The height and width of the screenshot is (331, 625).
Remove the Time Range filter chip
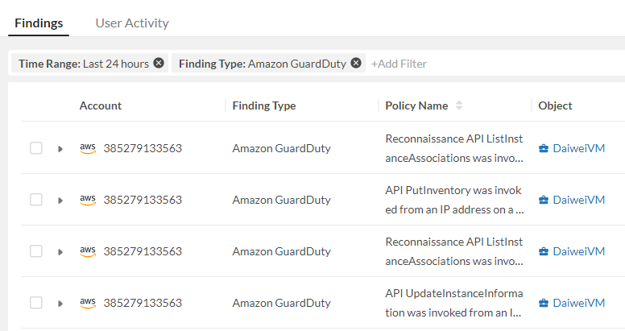tap(159, 64)
